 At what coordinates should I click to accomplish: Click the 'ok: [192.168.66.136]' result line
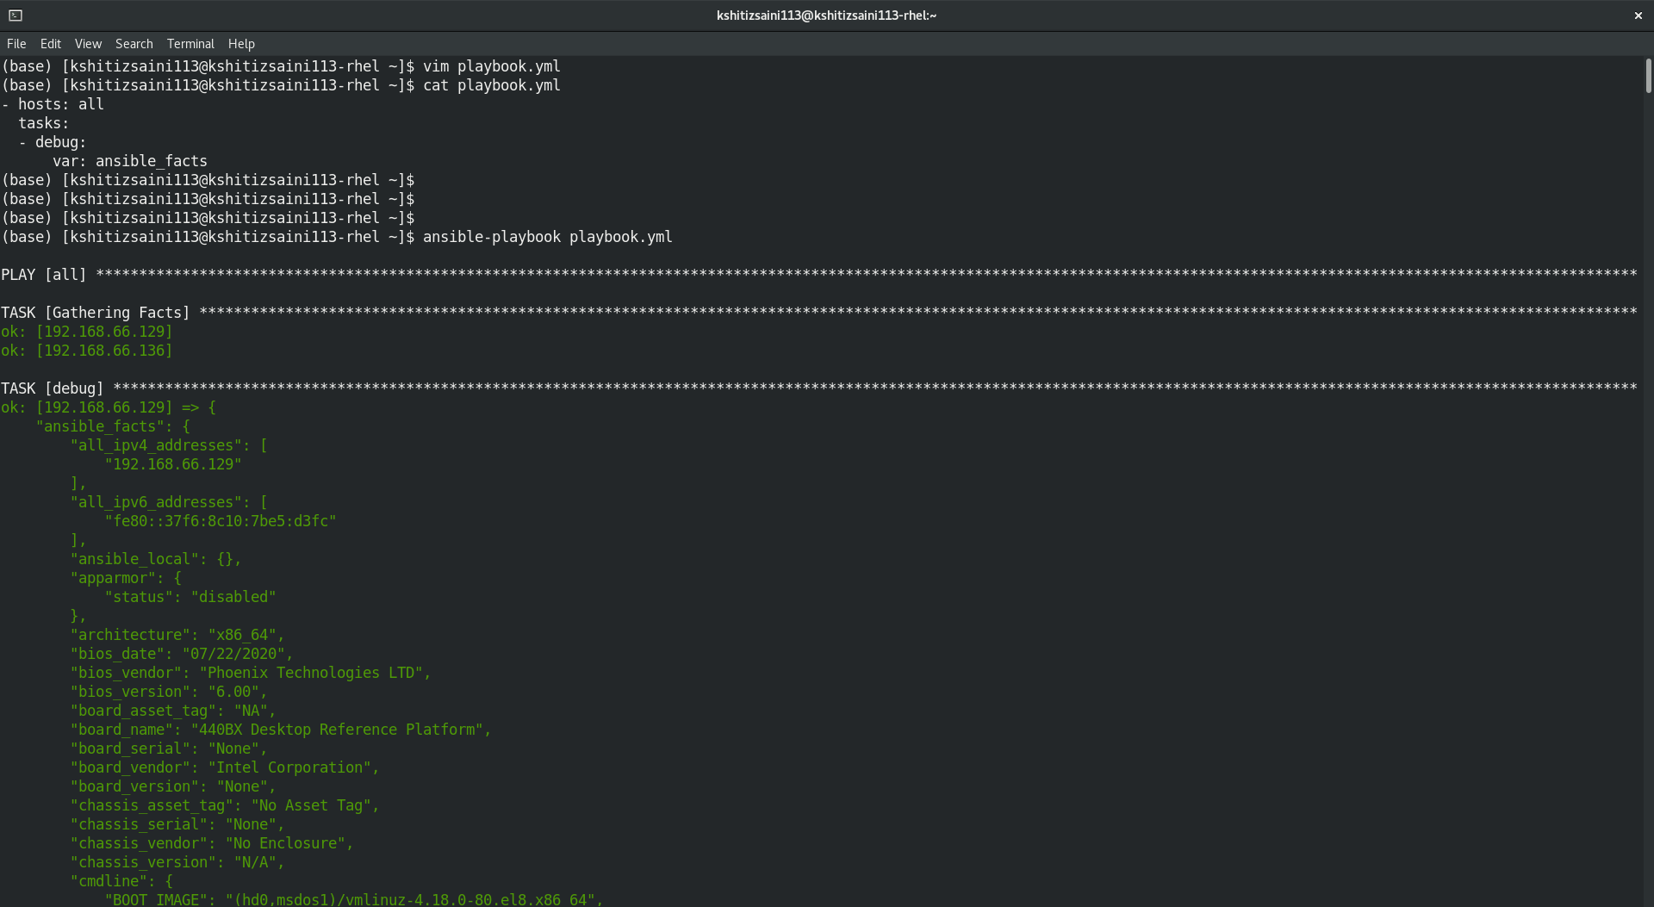pyautogui.click(x=87, y=351)
